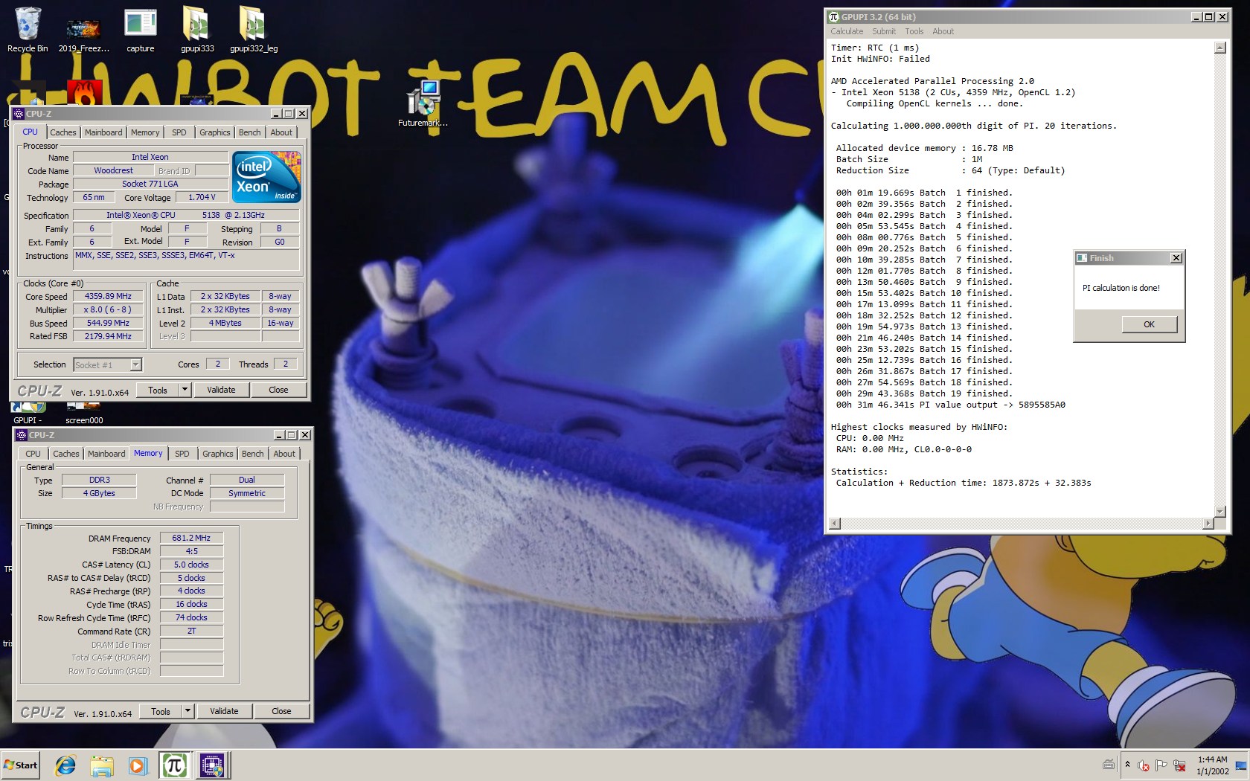Switch to SPD tab in CPU-Z CPU-tab window
Screen dimensions: 1250x781
tap(179, 132)
